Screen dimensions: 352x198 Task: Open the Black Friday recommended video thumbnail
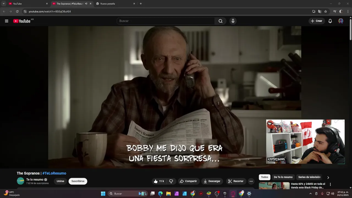tap(274, 186)
